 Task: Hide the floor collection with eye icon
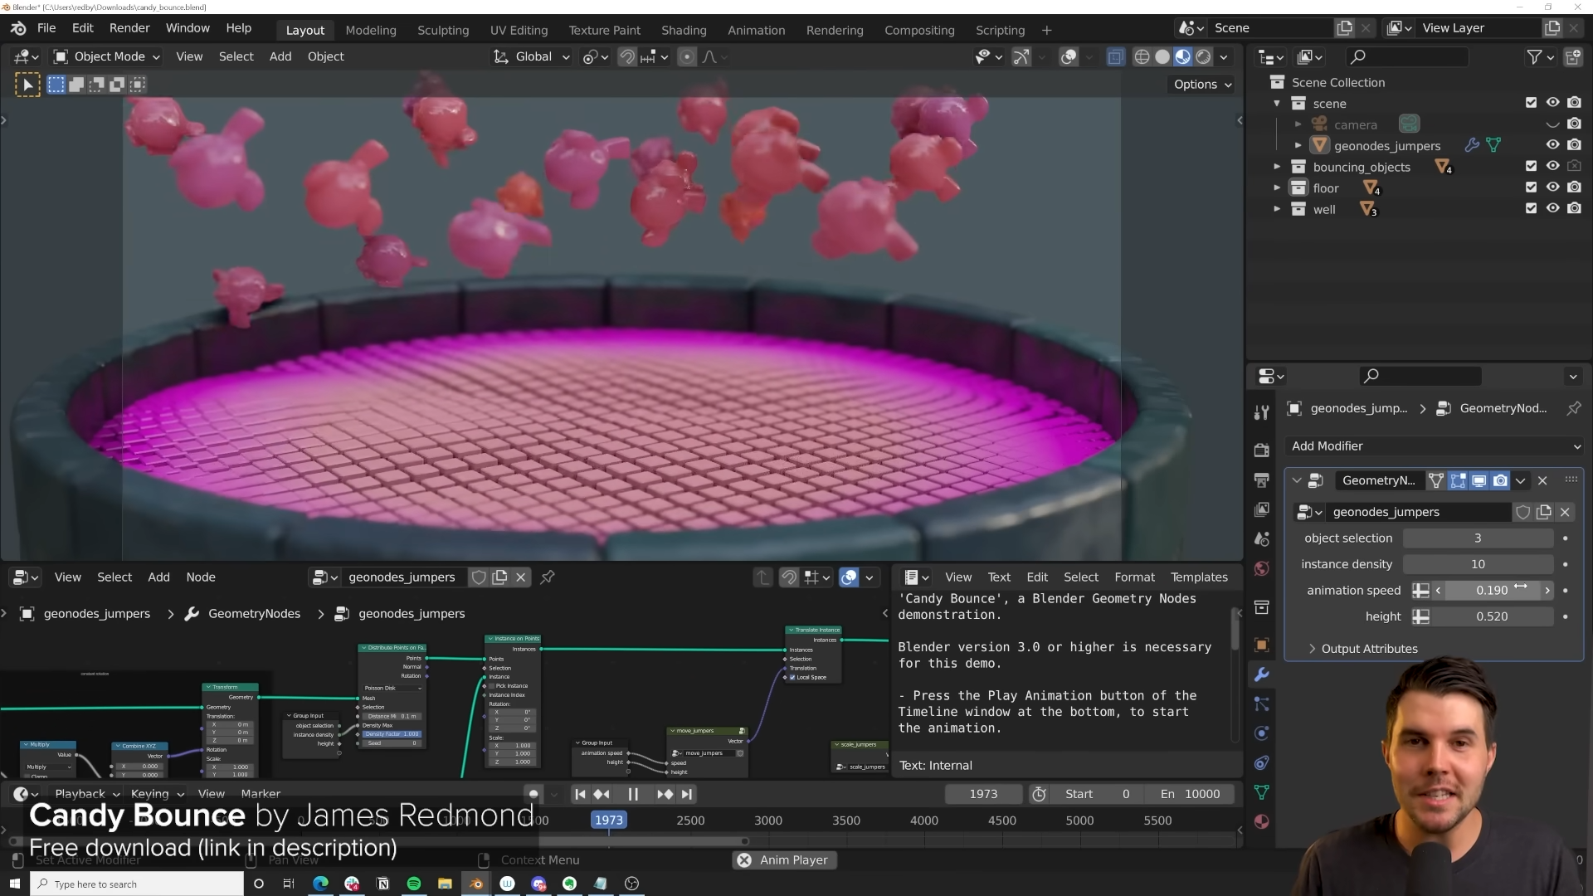click(1552, 187)
